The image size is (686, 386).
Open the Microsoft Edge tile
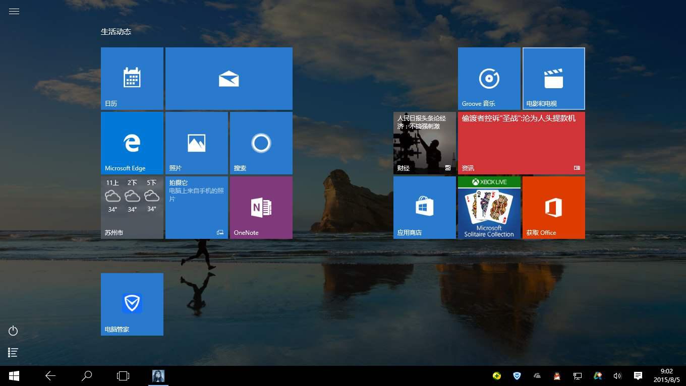132,143
